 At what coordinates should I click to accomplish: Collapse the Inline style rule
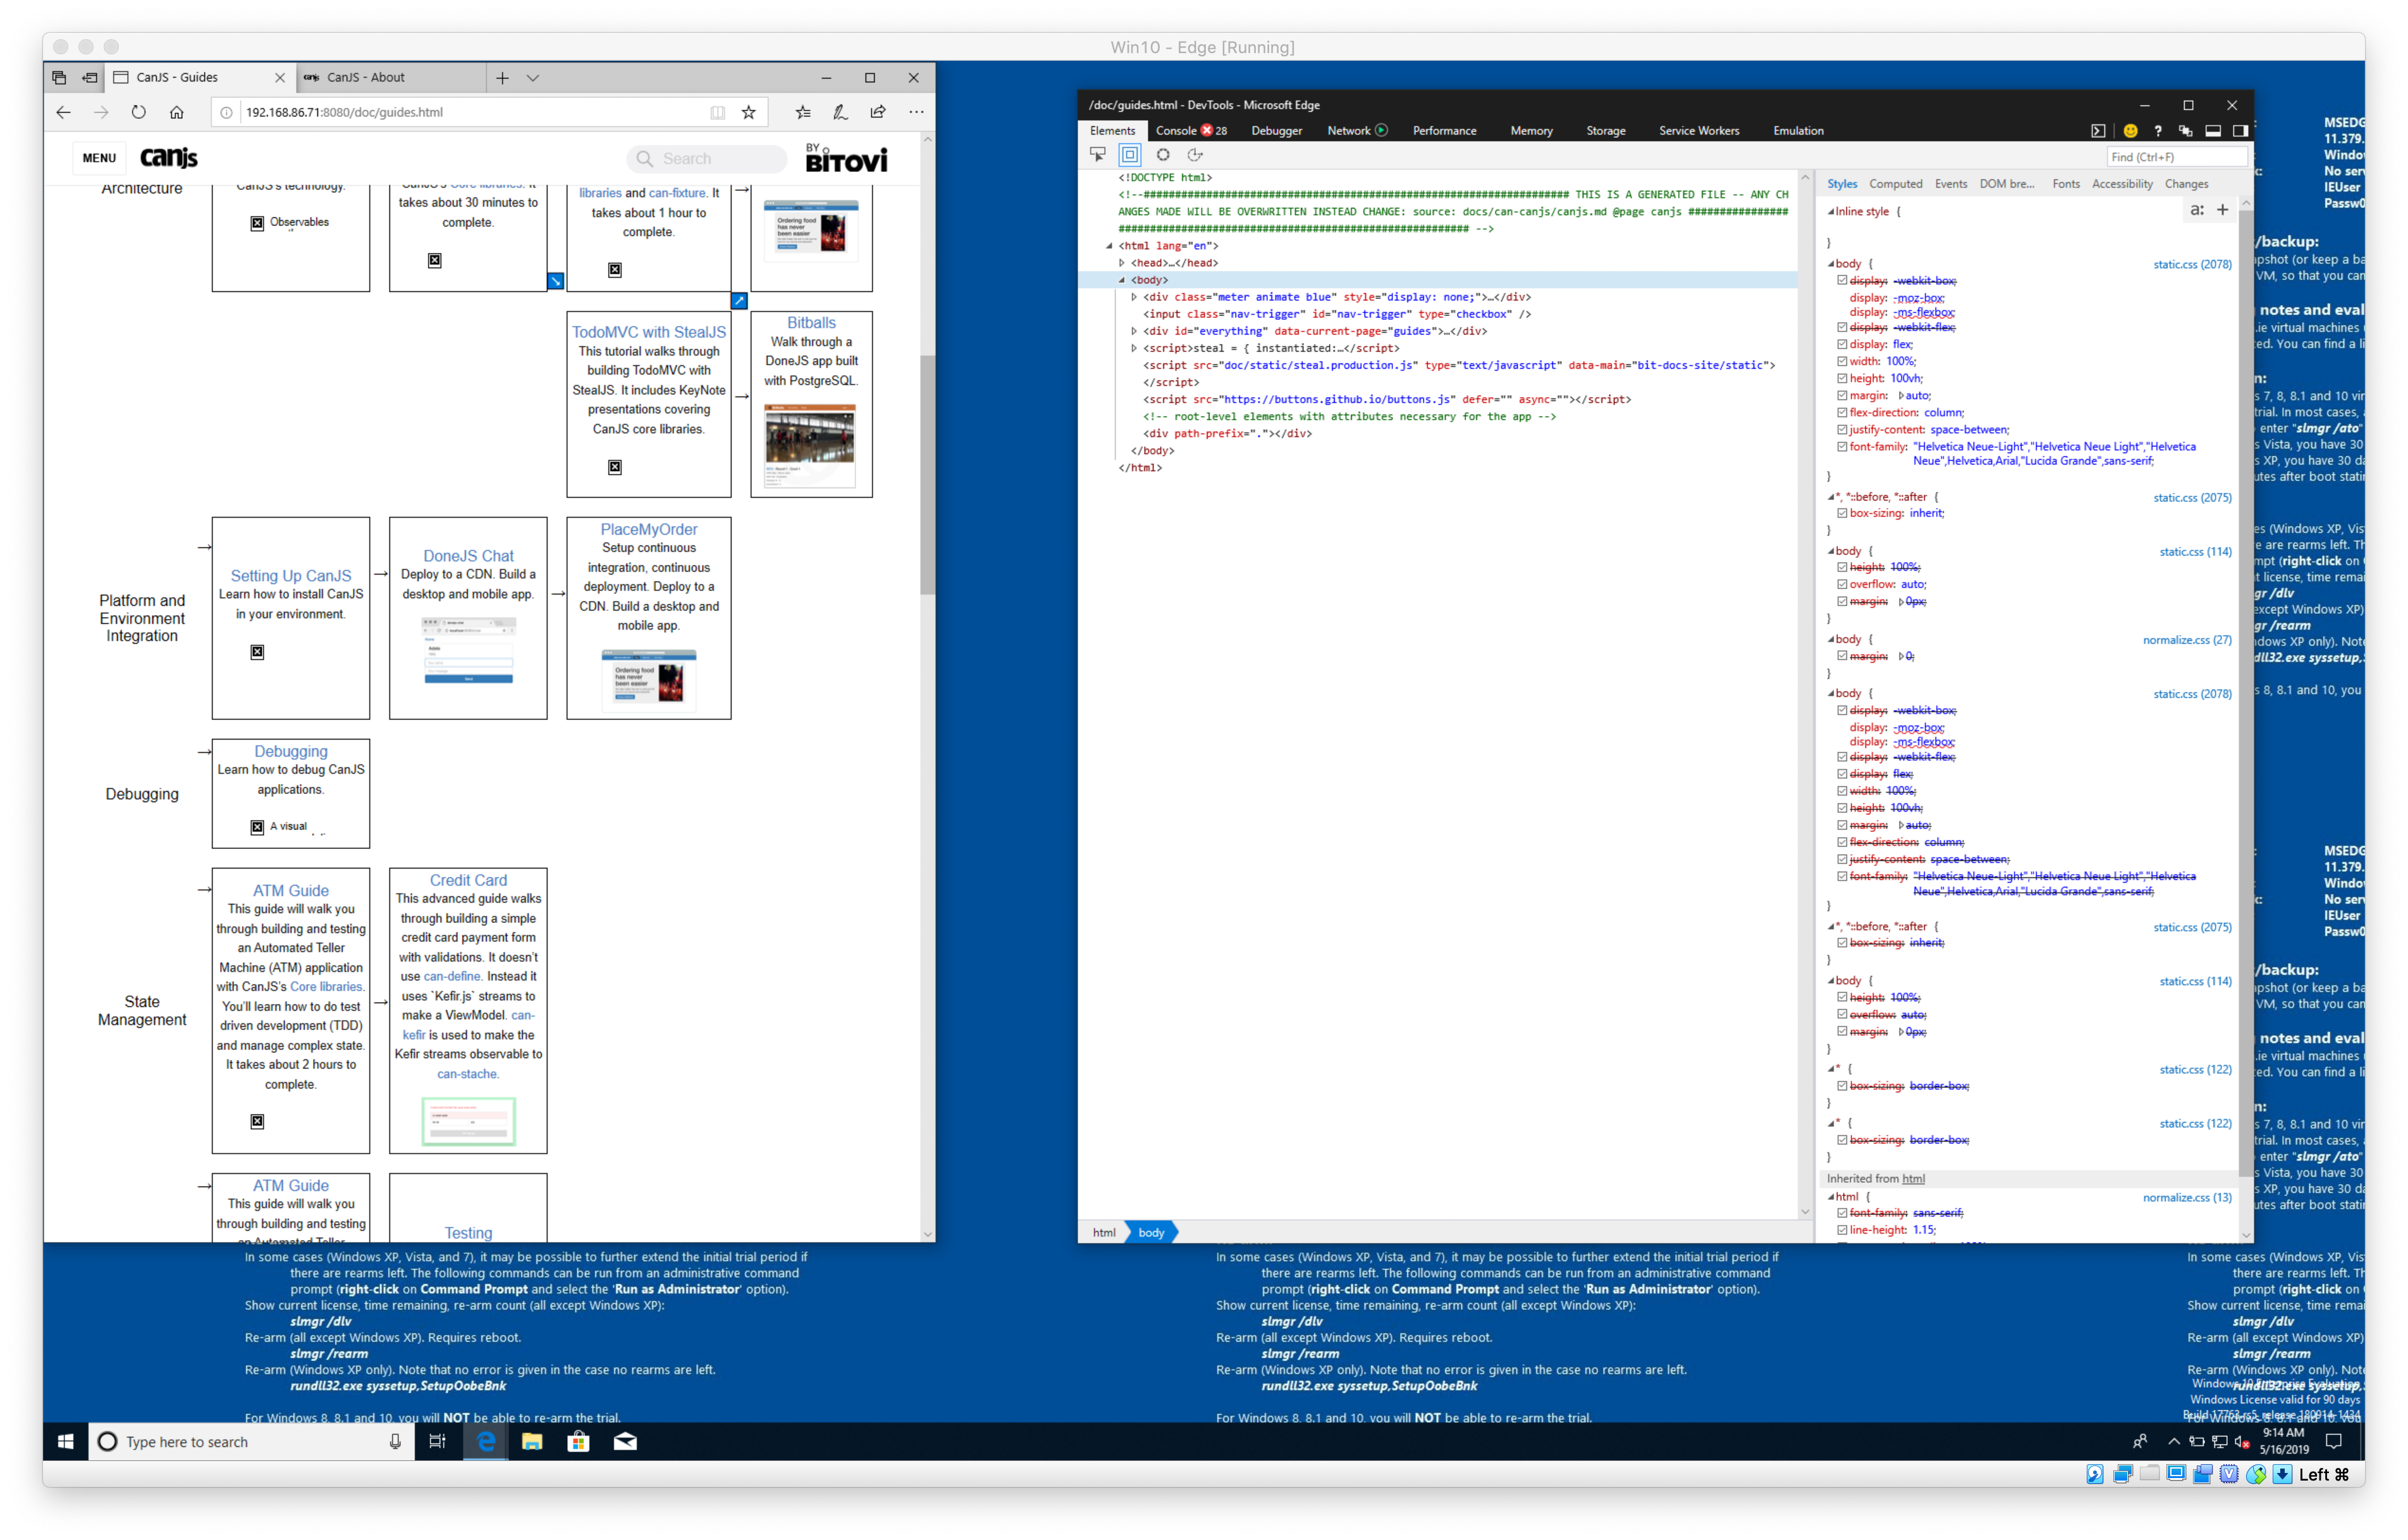1832,211
